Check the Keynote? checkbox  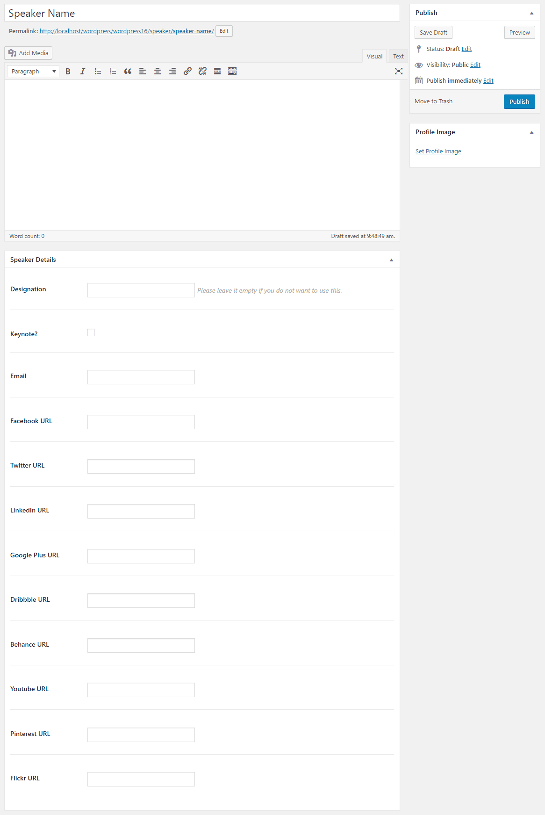click(91, 332)
